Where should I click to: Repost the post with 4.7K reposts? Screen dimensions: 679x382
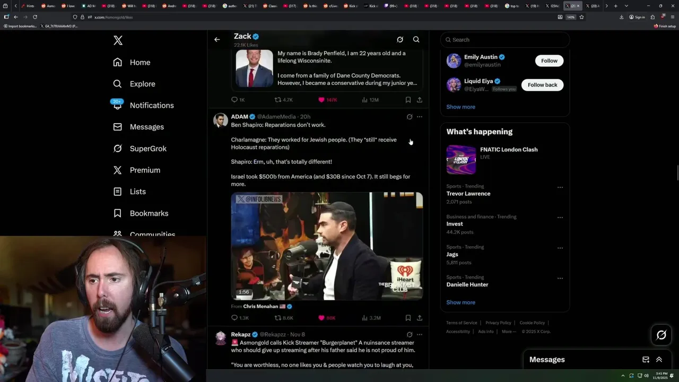pos(283,100)
